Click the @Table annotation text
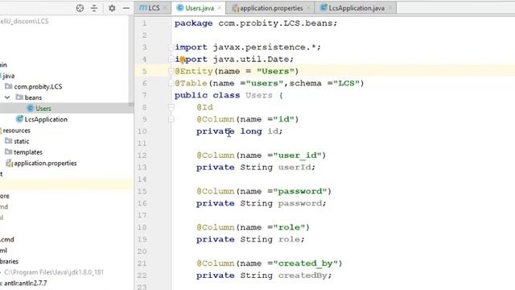The image size is (515, 290). coord(191,83)
